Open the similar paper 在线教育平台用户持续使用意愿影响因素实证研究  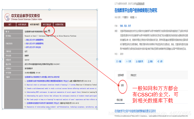click(135, 111)
